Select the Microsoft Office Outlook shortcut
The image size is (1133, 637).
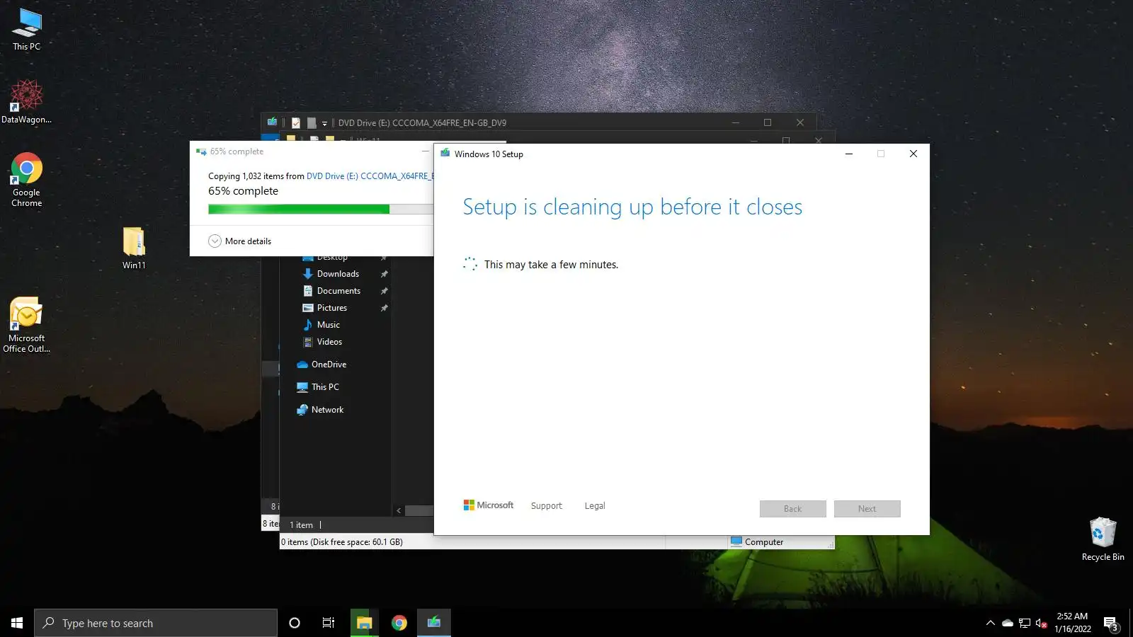tap(27, 325)
